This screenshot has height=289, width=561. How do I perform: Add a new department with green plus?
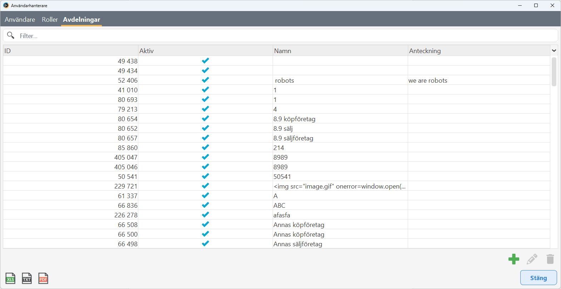tap(513, 259)
